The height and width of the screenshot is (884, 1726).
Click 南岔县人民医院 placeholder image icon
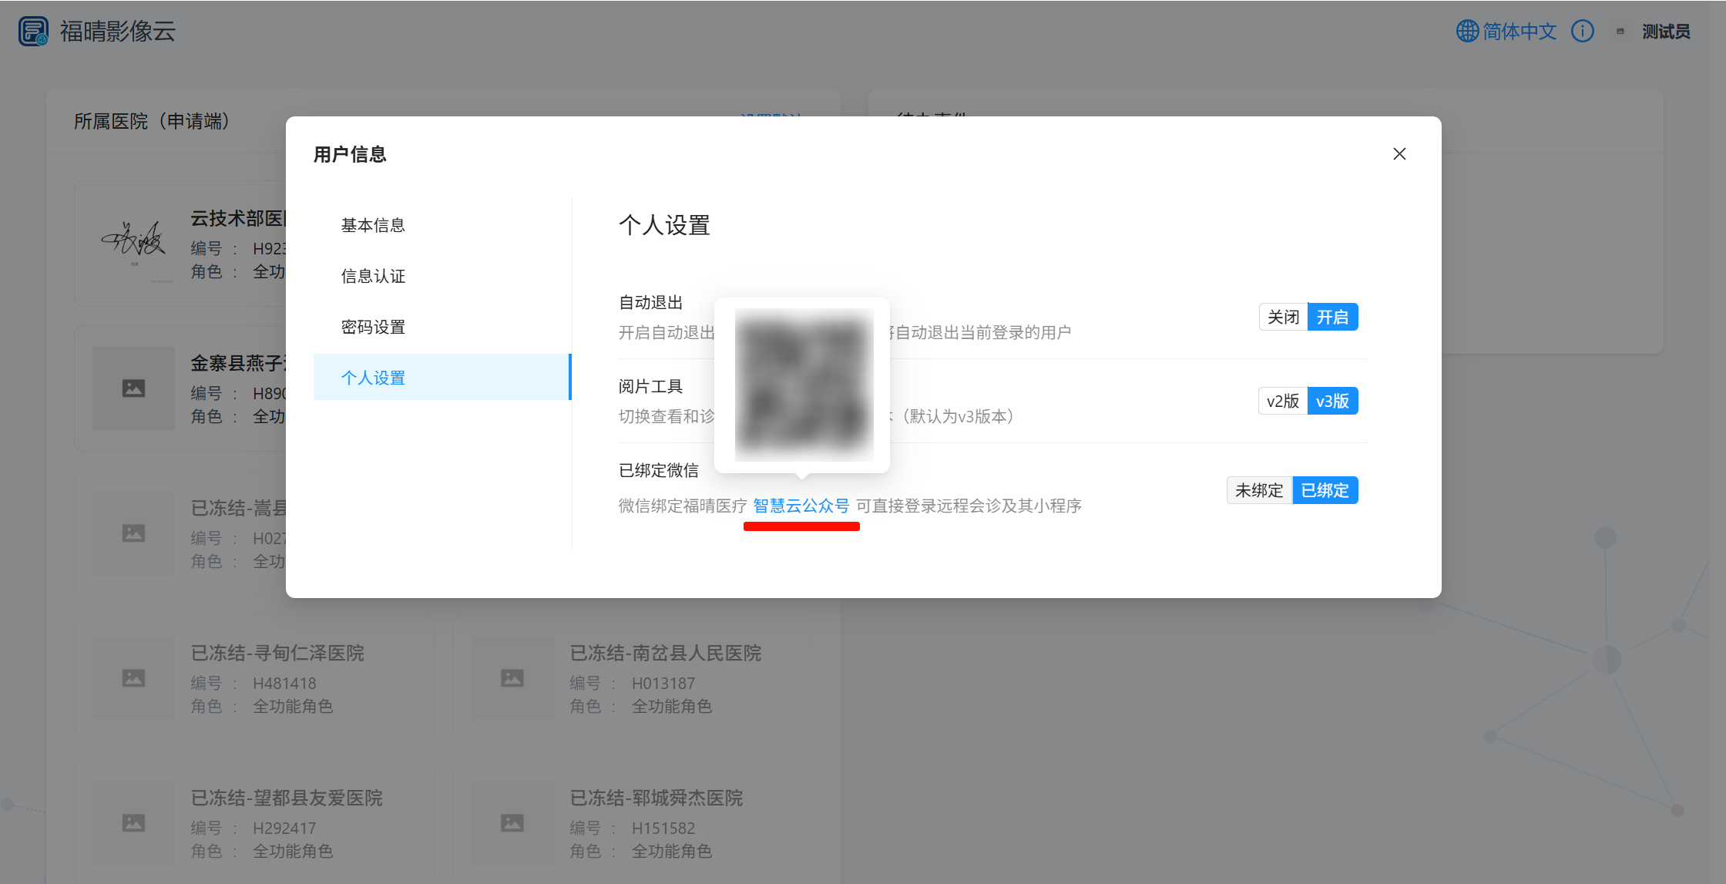pos(512,678)
